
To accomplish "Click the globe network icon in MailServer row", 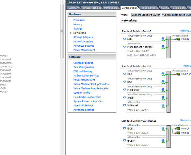I will tap(163, 90).
